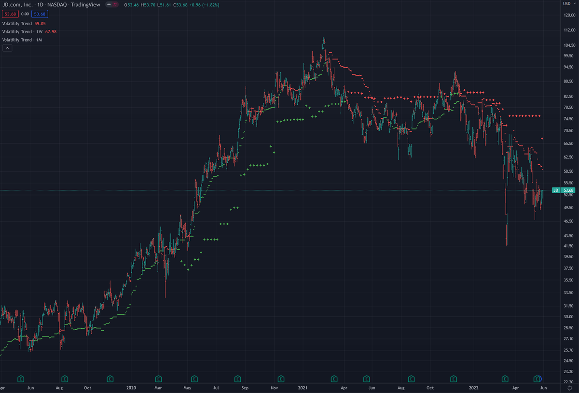Viewport: 579px width, 393px height.
Task: Click the earnings marker between 2022 and Apr
Action: [505, 379]
